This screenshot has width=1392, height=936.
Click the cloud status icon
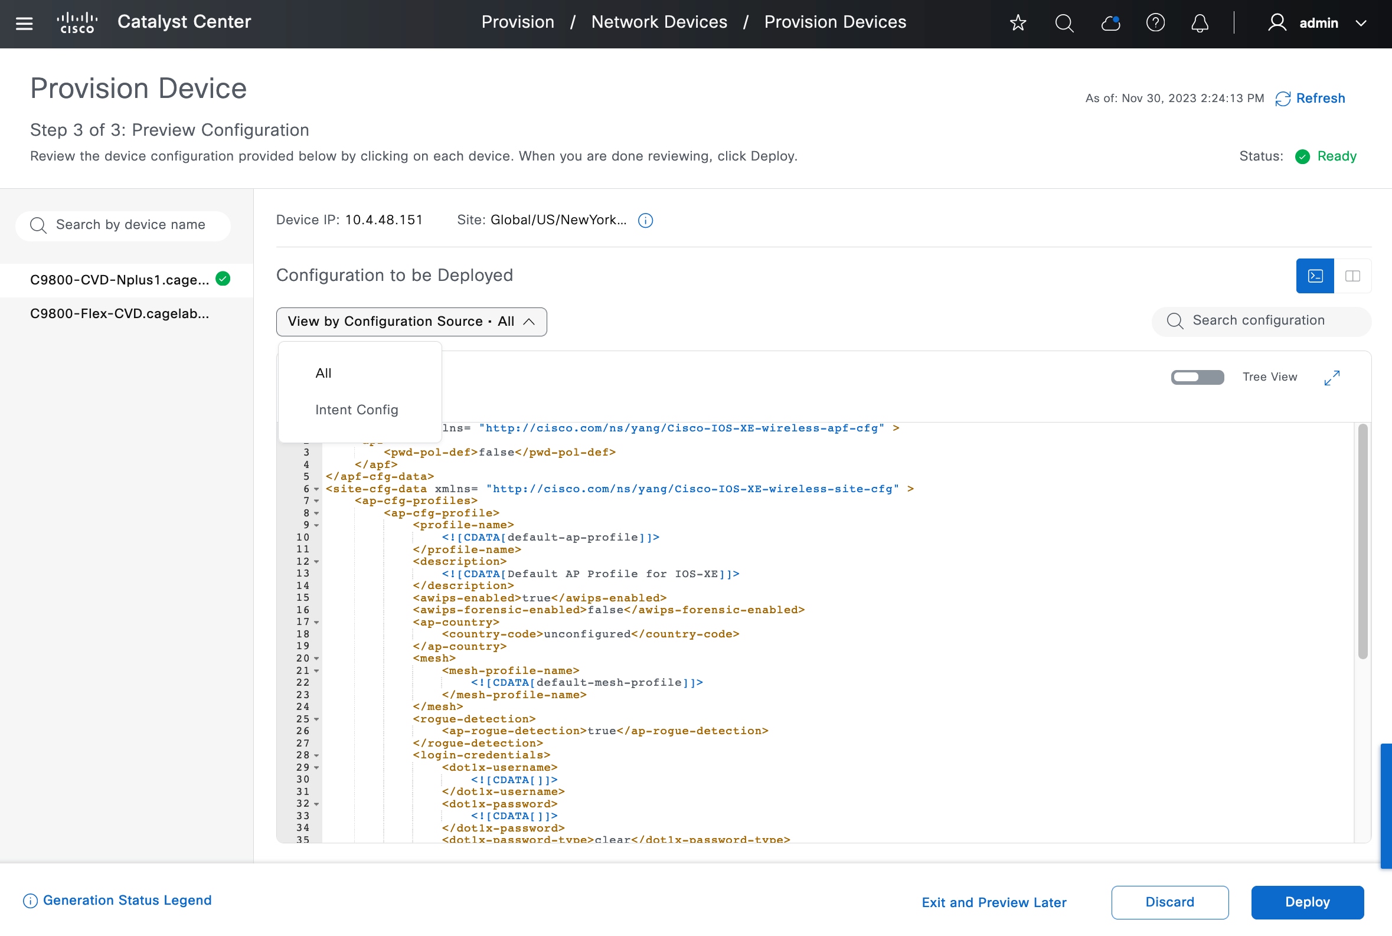[x=1110, y=23]
